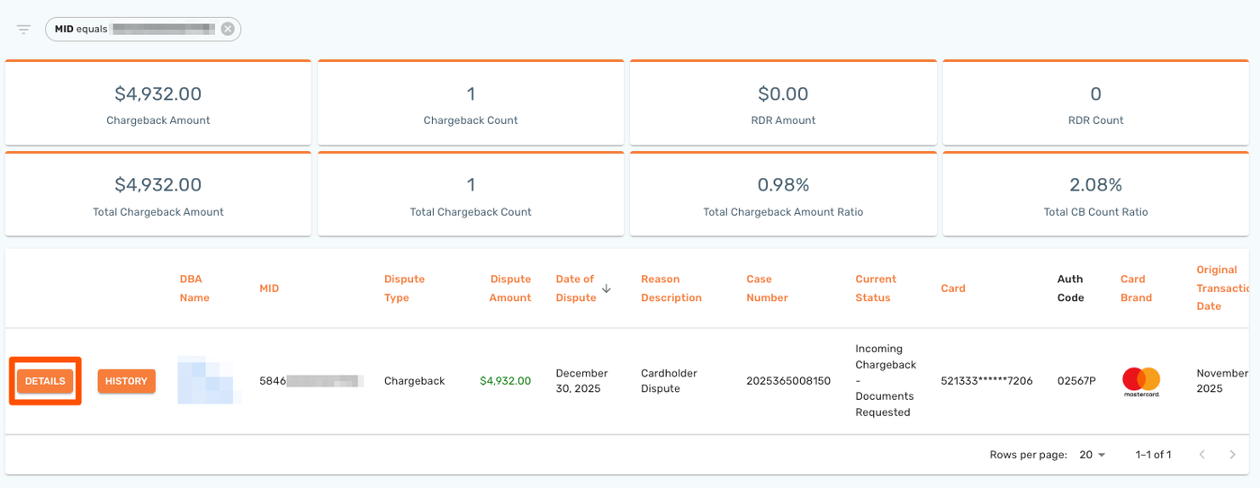The image size is (1260, 488).
Task: Go to the next page arrow
Action: pos(1232,455)
